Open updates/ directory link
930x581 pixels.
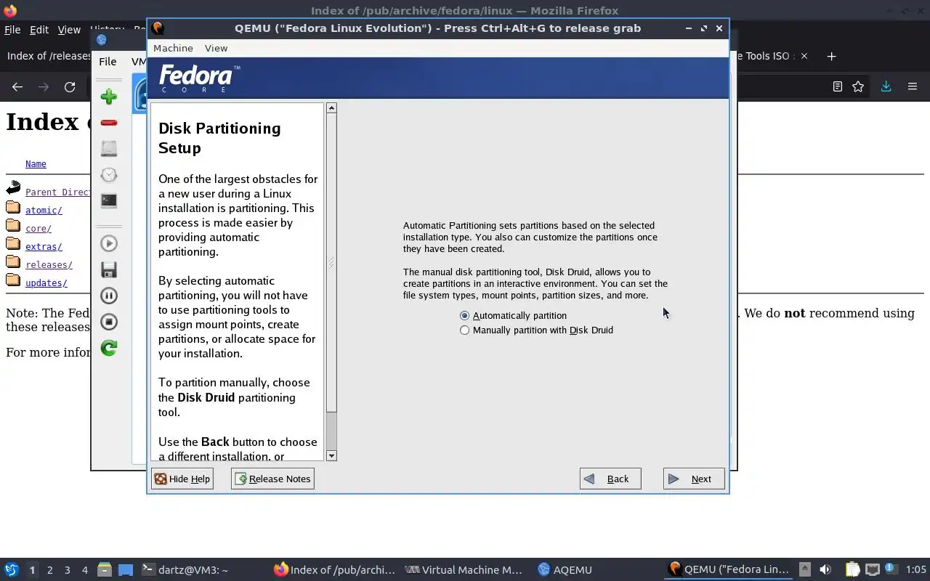(x=46, y=283)
